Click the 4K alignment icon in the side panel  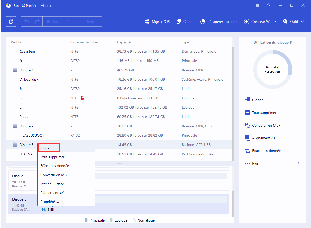pyautogui.click(x=247, y=138)
